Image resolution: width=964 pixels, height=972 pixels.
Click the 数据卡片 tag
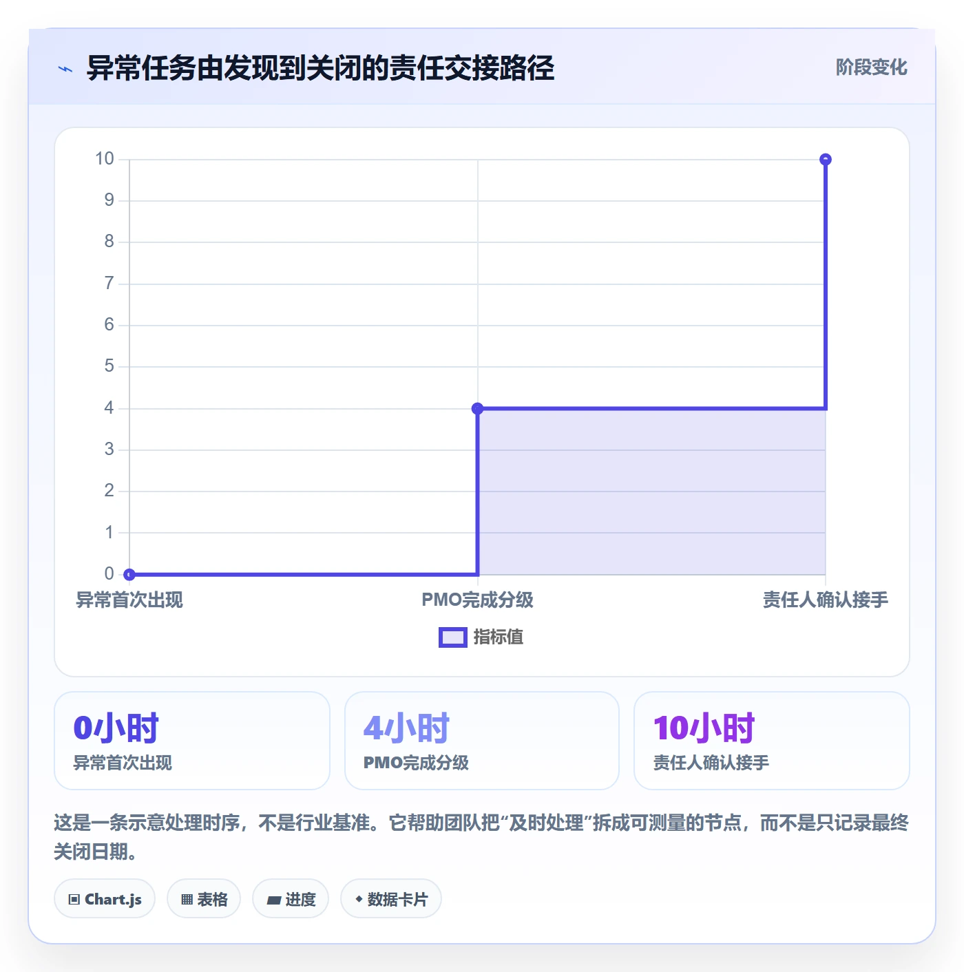[x=391, y=899]
